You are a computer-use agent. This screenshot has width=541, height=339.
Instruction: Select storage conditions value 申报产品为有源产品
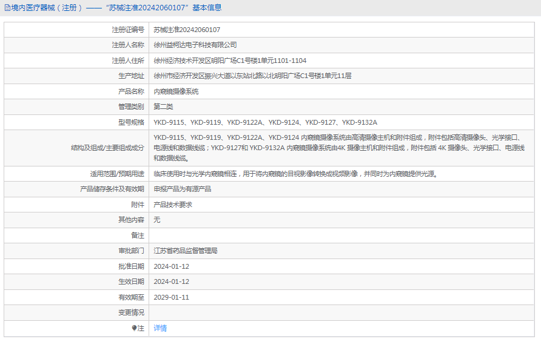pyautogui.click(x=182, y=189)
